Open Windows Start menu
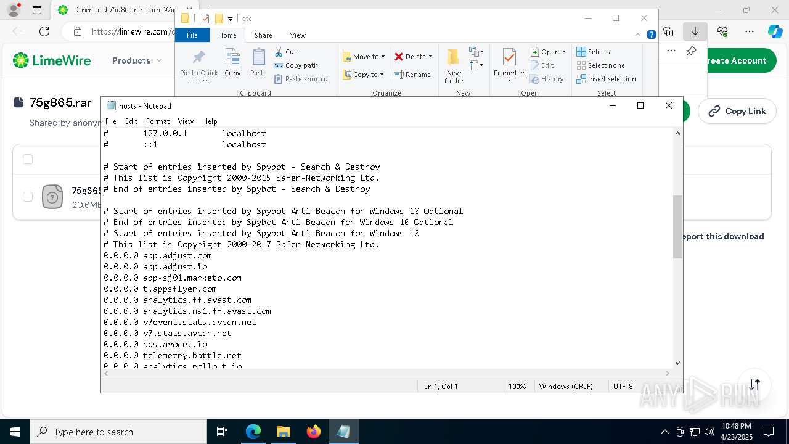 click(x=14, y=432)
